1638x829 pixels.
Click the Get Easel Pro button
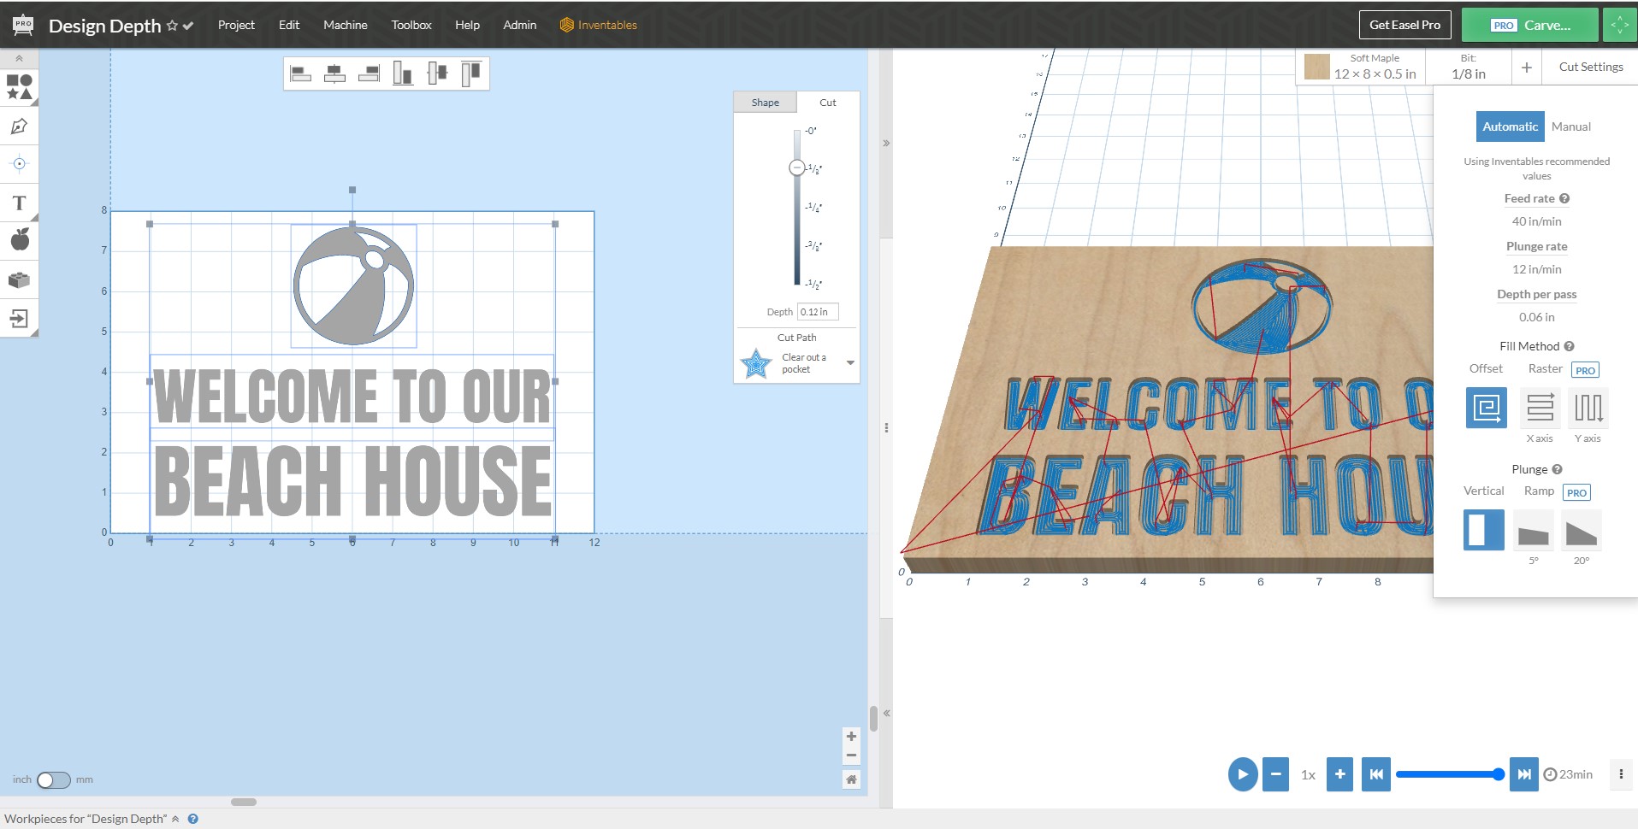pos(1404,25)
